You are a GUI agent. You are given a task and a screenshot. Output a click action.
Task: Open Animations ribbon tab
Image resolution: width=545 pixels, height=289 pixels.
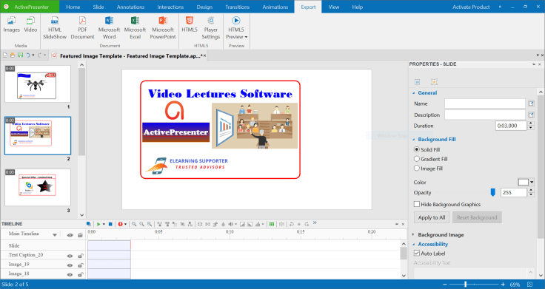[275, 7]
